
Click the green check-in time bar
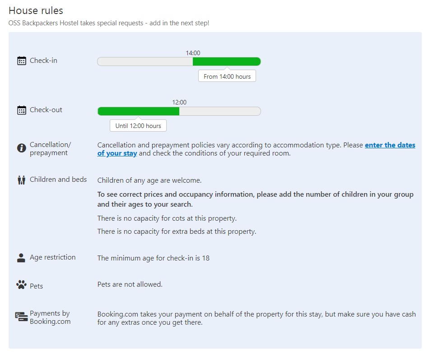coord(227,62)
